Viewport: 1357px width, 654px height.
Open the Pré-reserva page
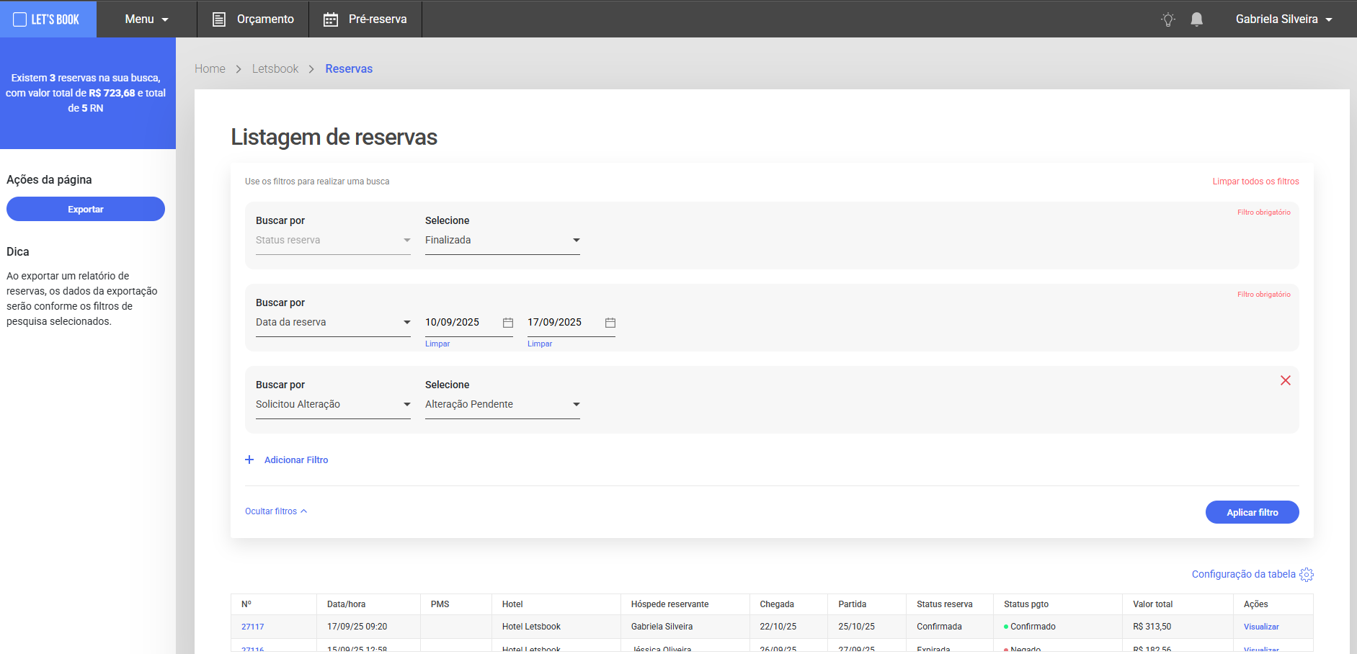tap(365, 19)
